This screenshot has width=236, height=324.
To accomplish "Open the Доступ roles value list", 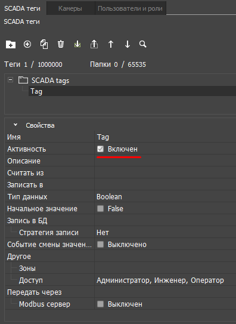I will [165, 280].
